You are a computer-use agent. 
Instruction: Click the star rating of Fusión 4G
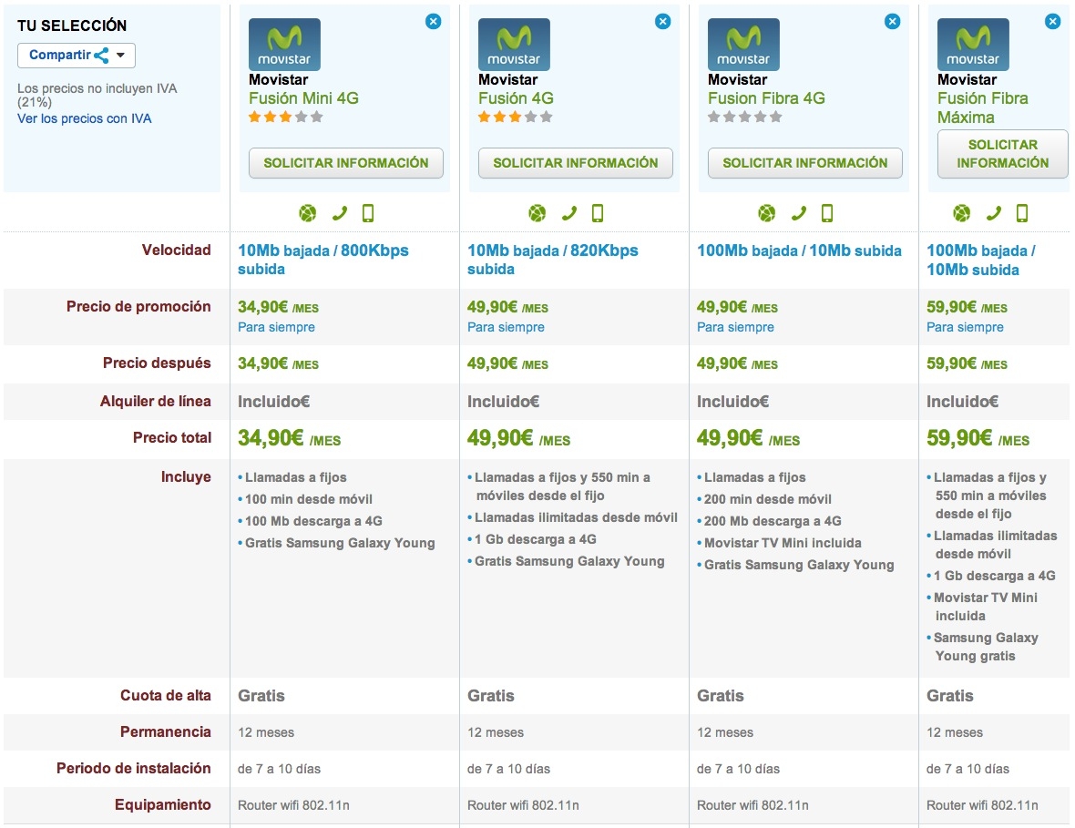pyautogui.click(x=516, y=118)
